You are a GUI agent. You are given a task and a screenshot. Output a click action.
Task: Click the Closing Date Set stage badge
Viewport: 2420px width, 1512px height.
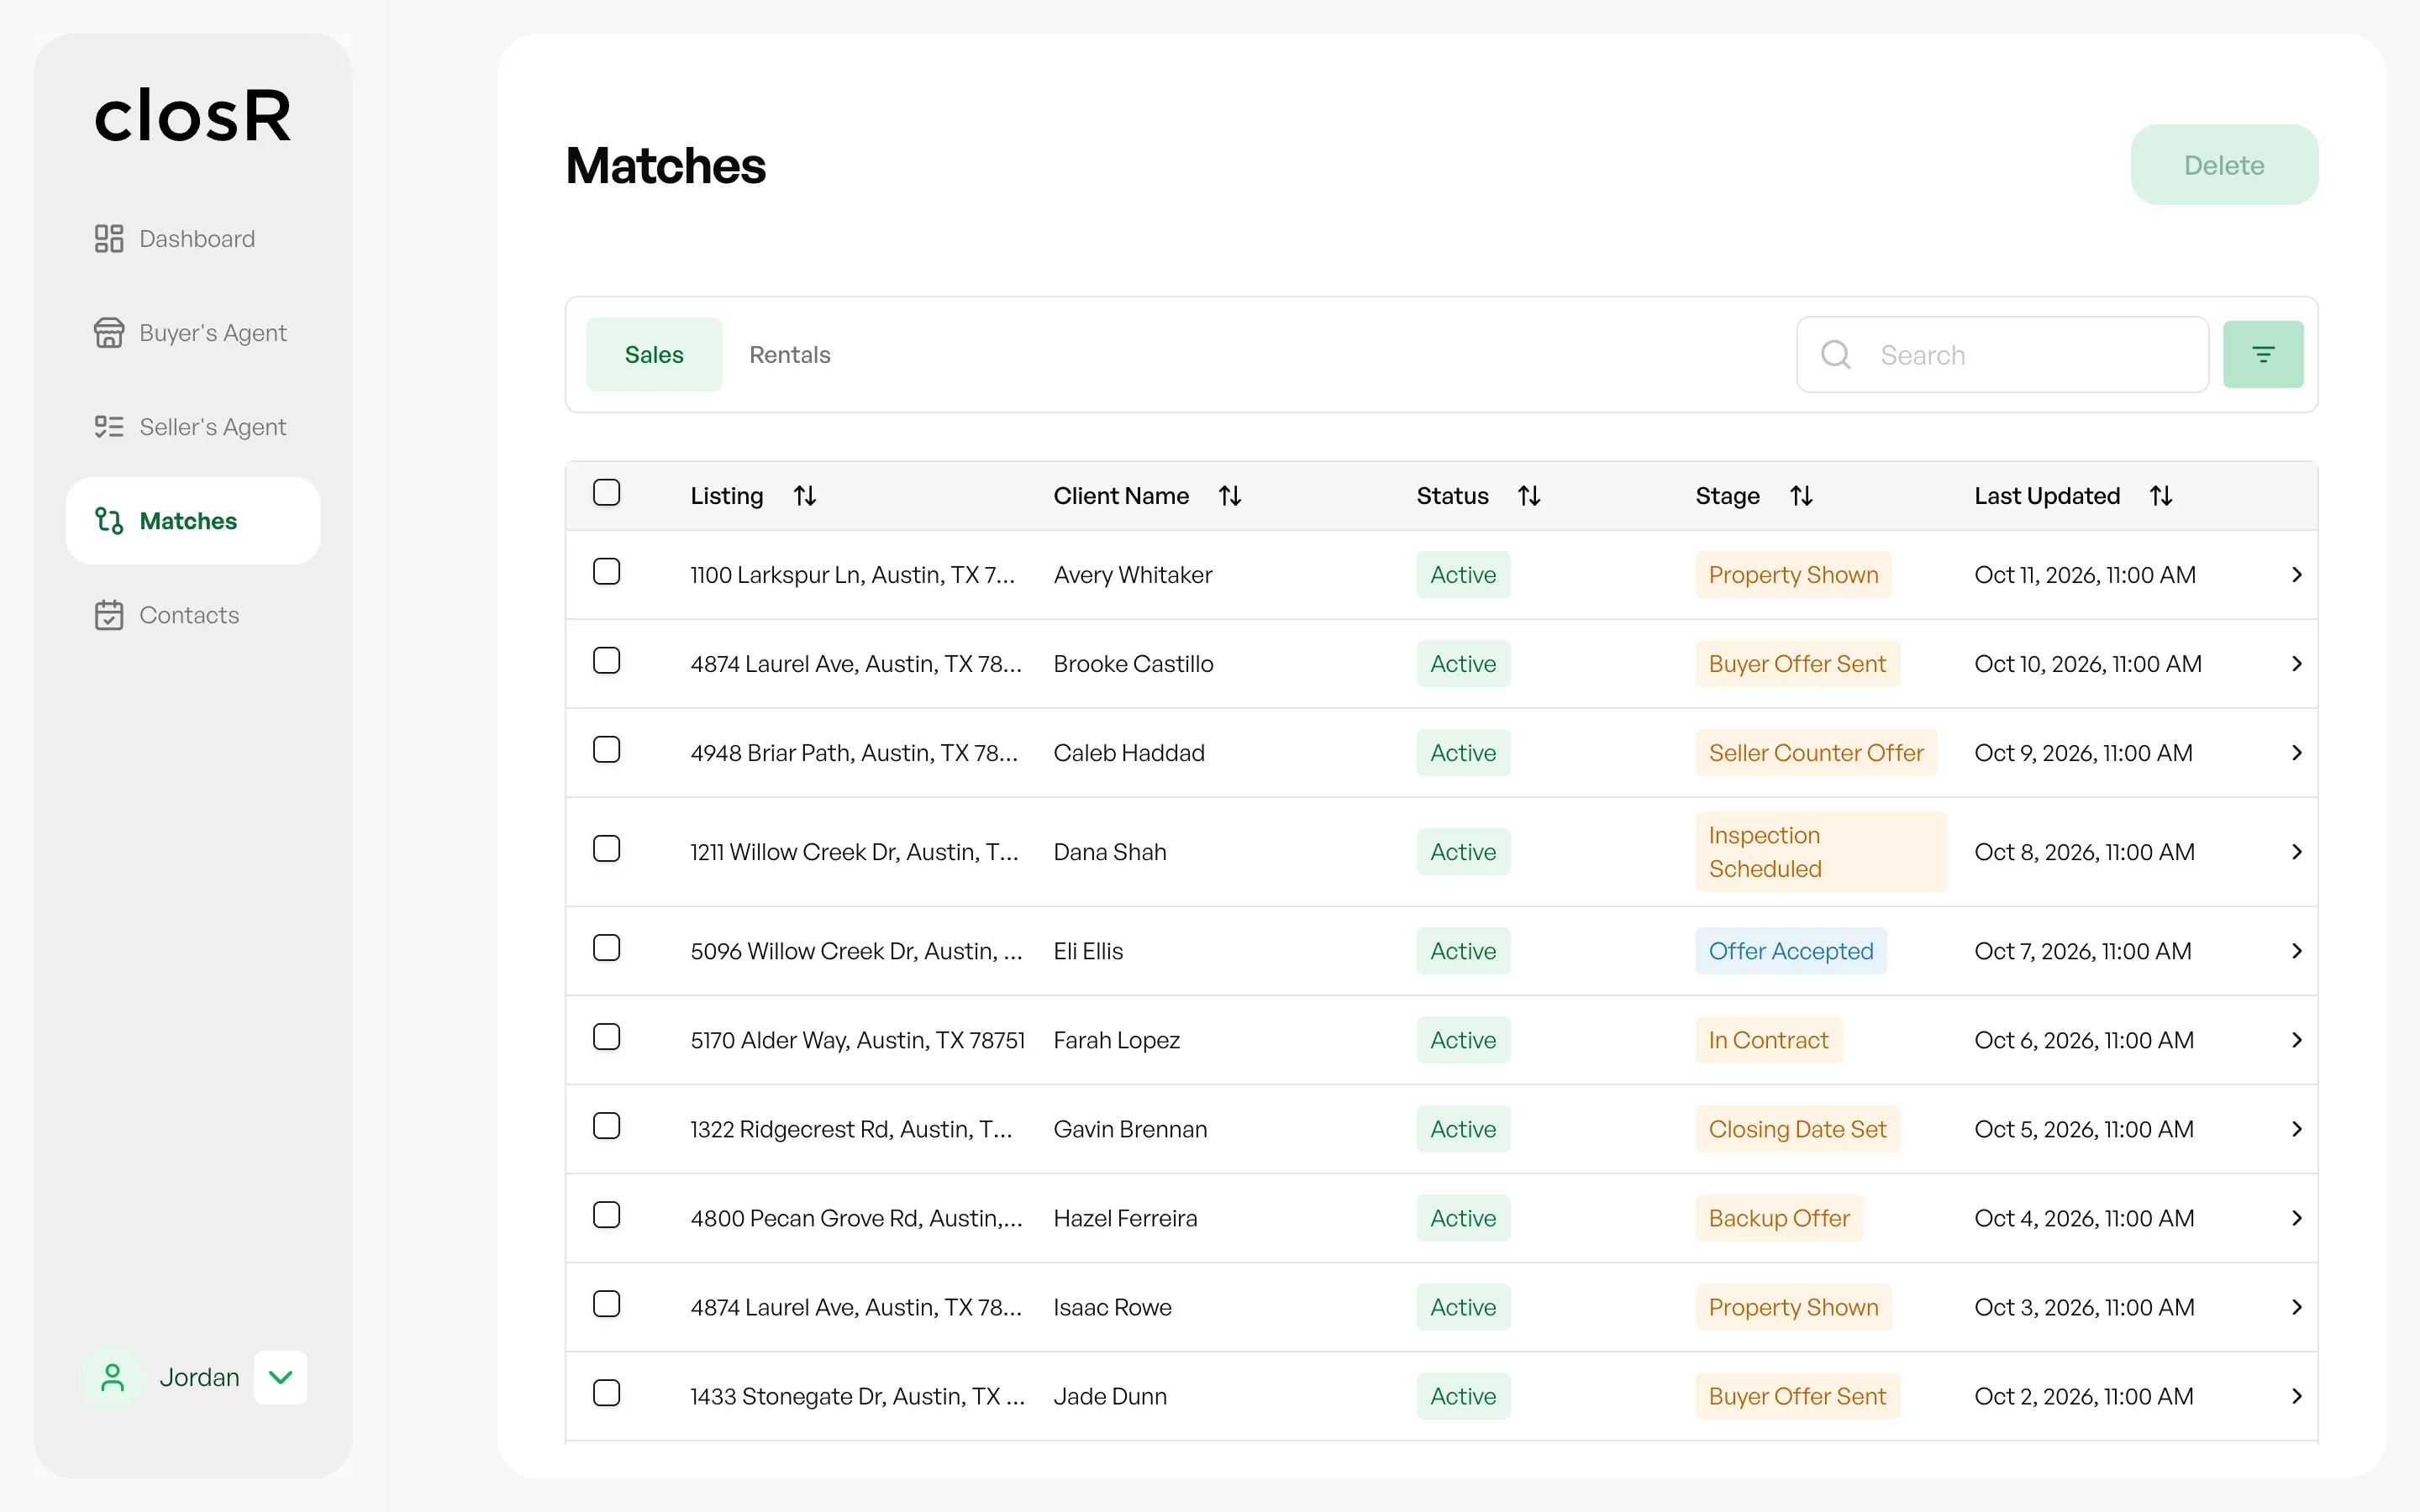tap(1797, 1129)
